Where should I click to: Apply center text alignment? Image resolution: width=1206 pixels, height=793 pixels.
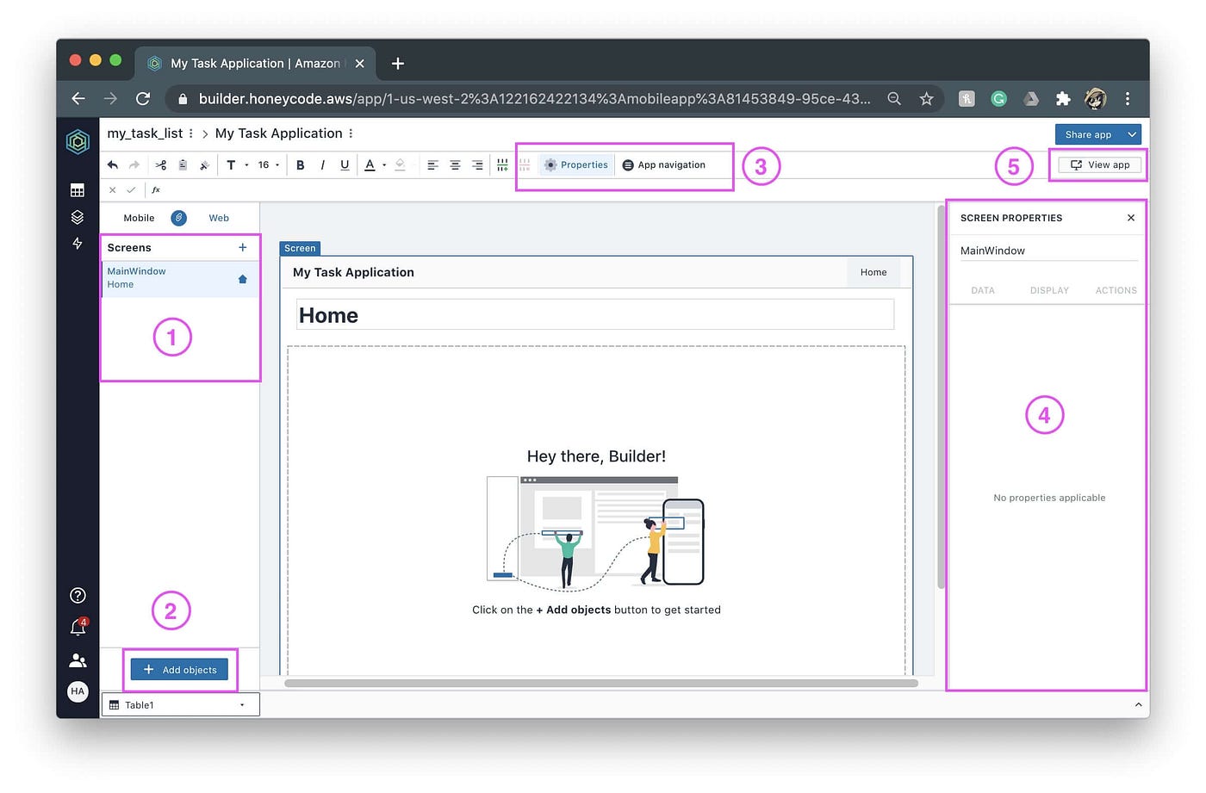[454, 164]
